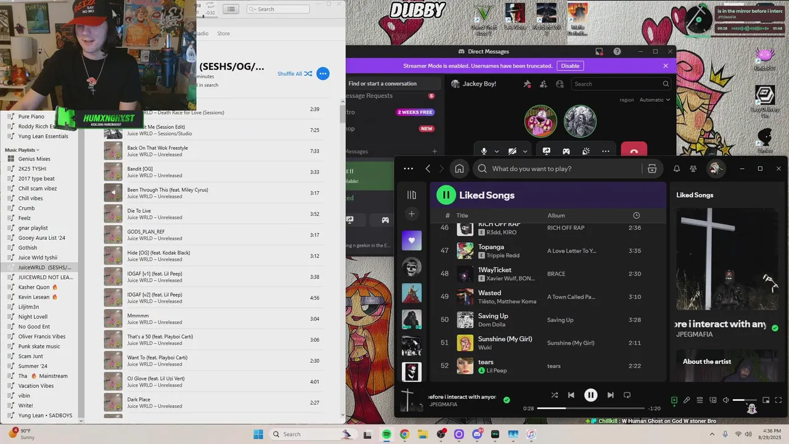The height and width of the screenshot is (444, 789).
Task: Open iTunes playlist three-dot options button
Action: point(323,73)
